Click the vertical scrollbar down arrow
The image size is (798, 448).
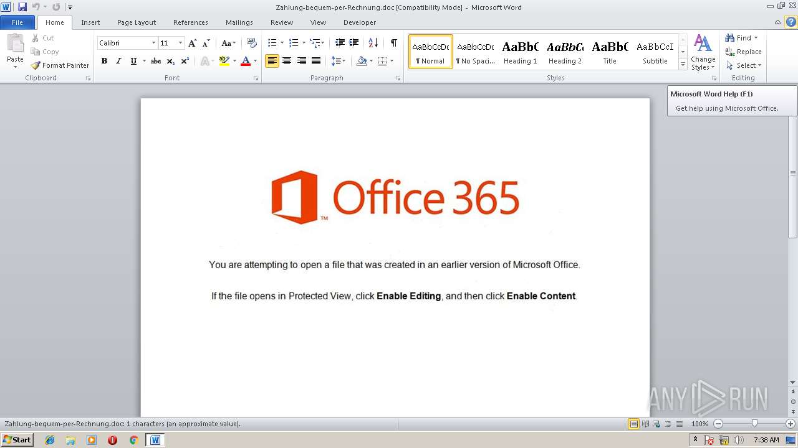click(793, 382)
